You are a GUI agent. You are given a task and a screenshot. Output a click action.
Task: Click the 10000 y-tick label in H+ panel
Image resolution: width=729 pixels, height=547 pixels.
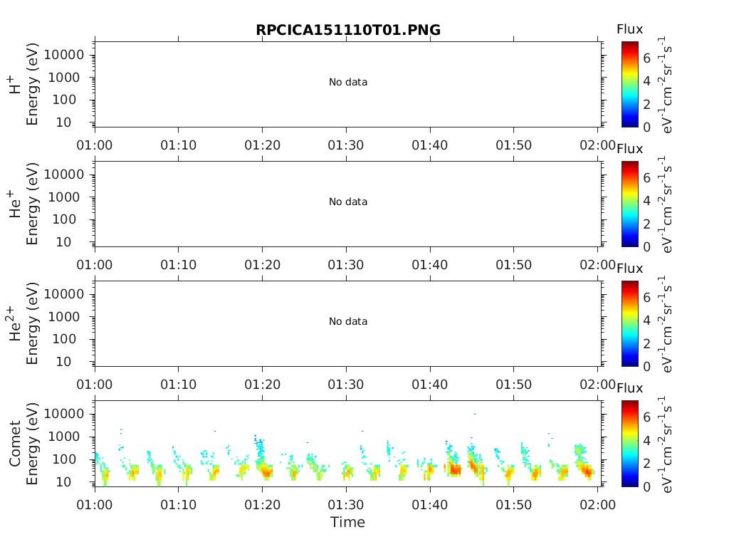click(64, 55)
